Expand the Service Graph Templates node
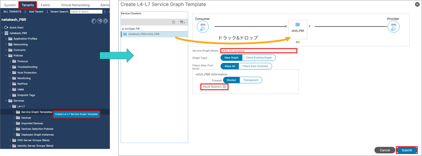 [14, 112]
